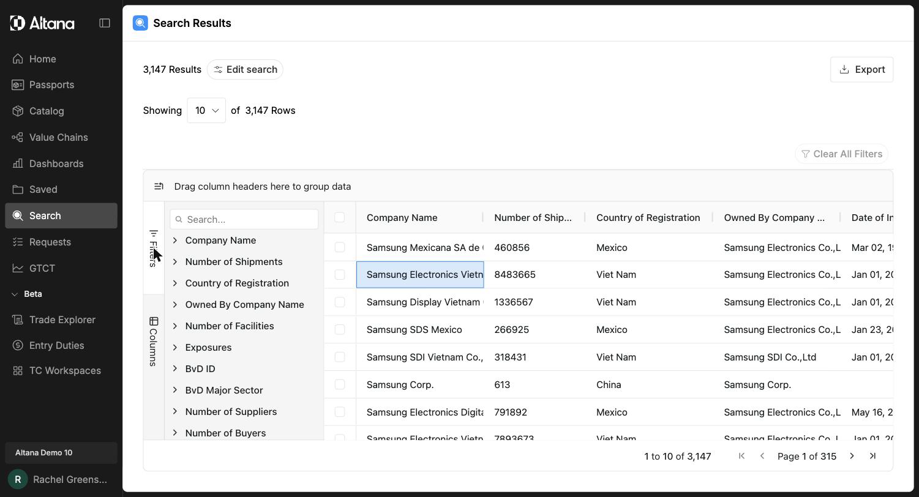Jump to the last page
919x497 pixels.
(x=872, y=456)
